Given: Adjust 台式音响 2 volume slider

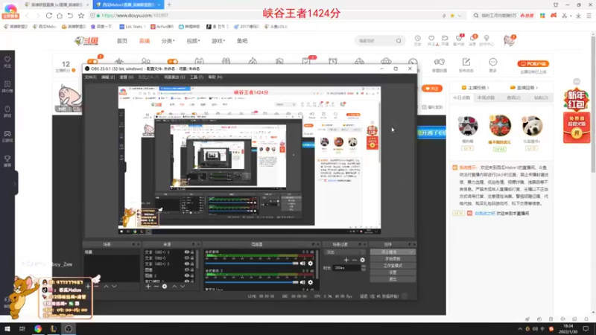Looking at the screenshot, I should [252, 282].
